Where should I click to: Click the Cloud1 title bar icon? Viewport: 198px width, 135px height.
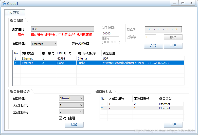(x=4, y=3)
